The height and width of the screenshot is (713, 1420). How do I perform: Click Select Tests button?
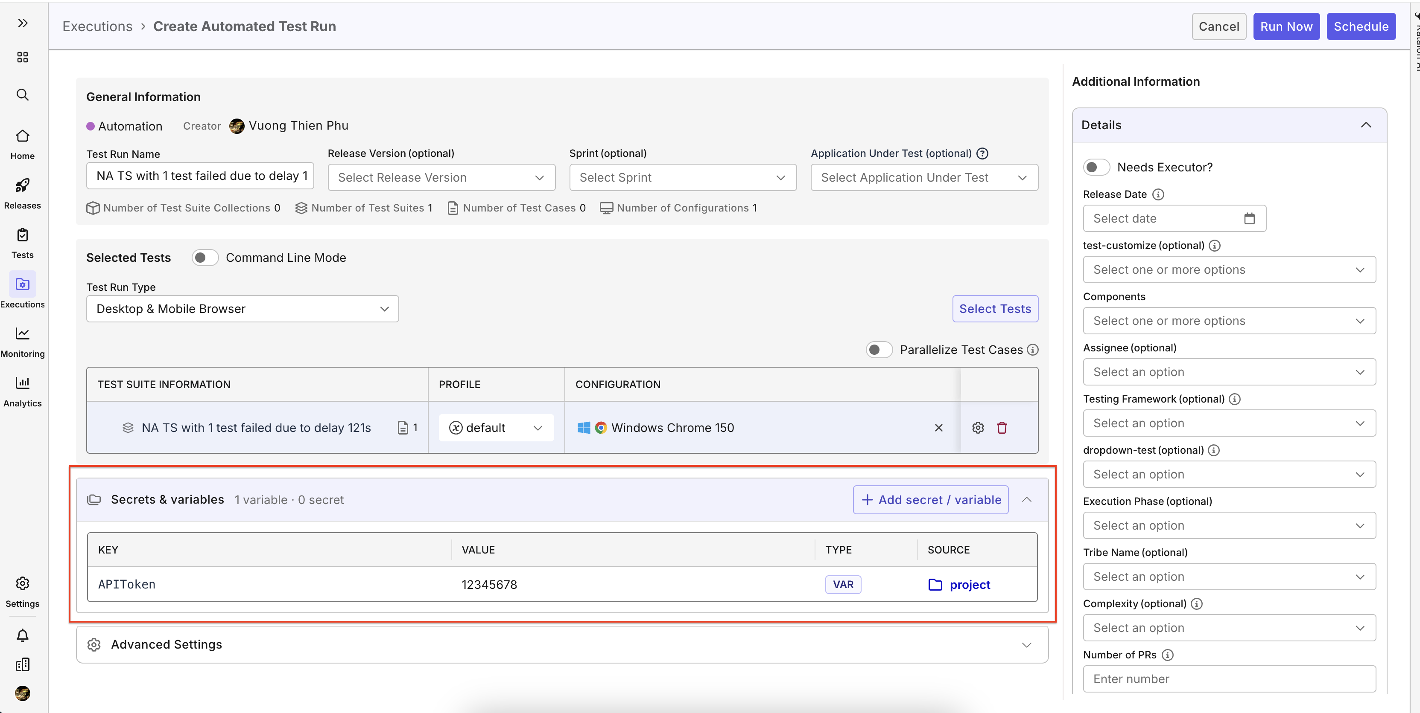coord(995,309)
